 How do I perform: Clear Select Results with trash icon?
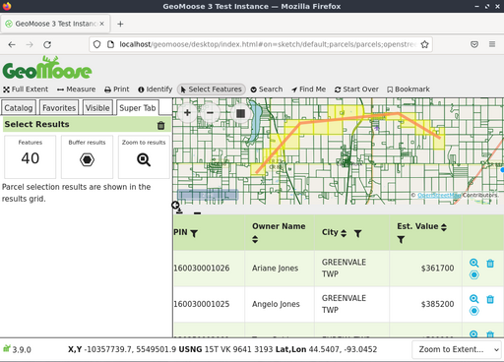click(160, 125)
